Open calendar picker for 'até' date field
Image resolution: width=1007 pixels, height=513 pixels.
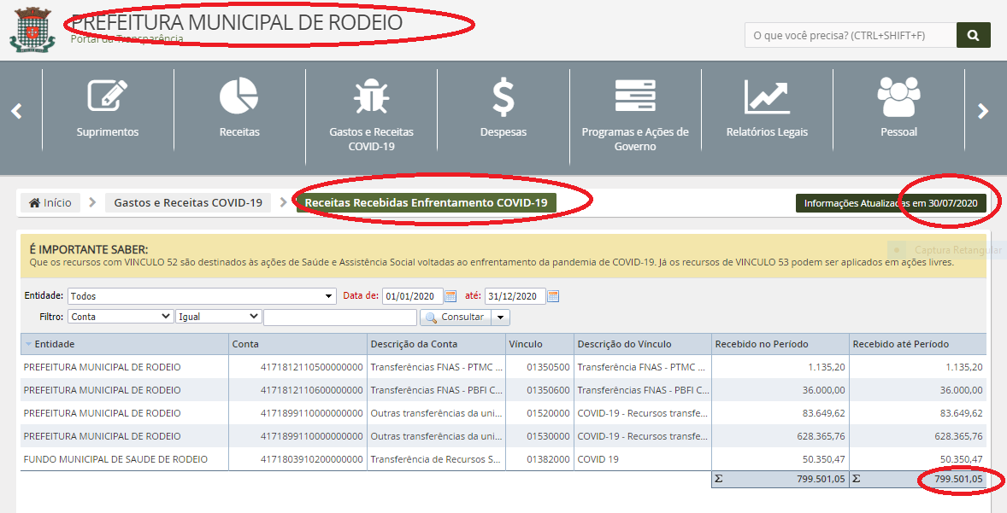pos(553,296)
